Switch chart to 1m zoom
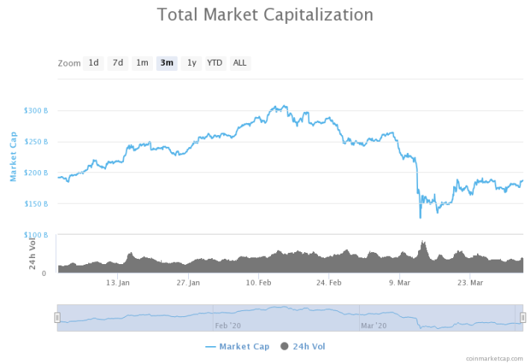The width and height of the screenshot is (530, 364). (142, 63)
